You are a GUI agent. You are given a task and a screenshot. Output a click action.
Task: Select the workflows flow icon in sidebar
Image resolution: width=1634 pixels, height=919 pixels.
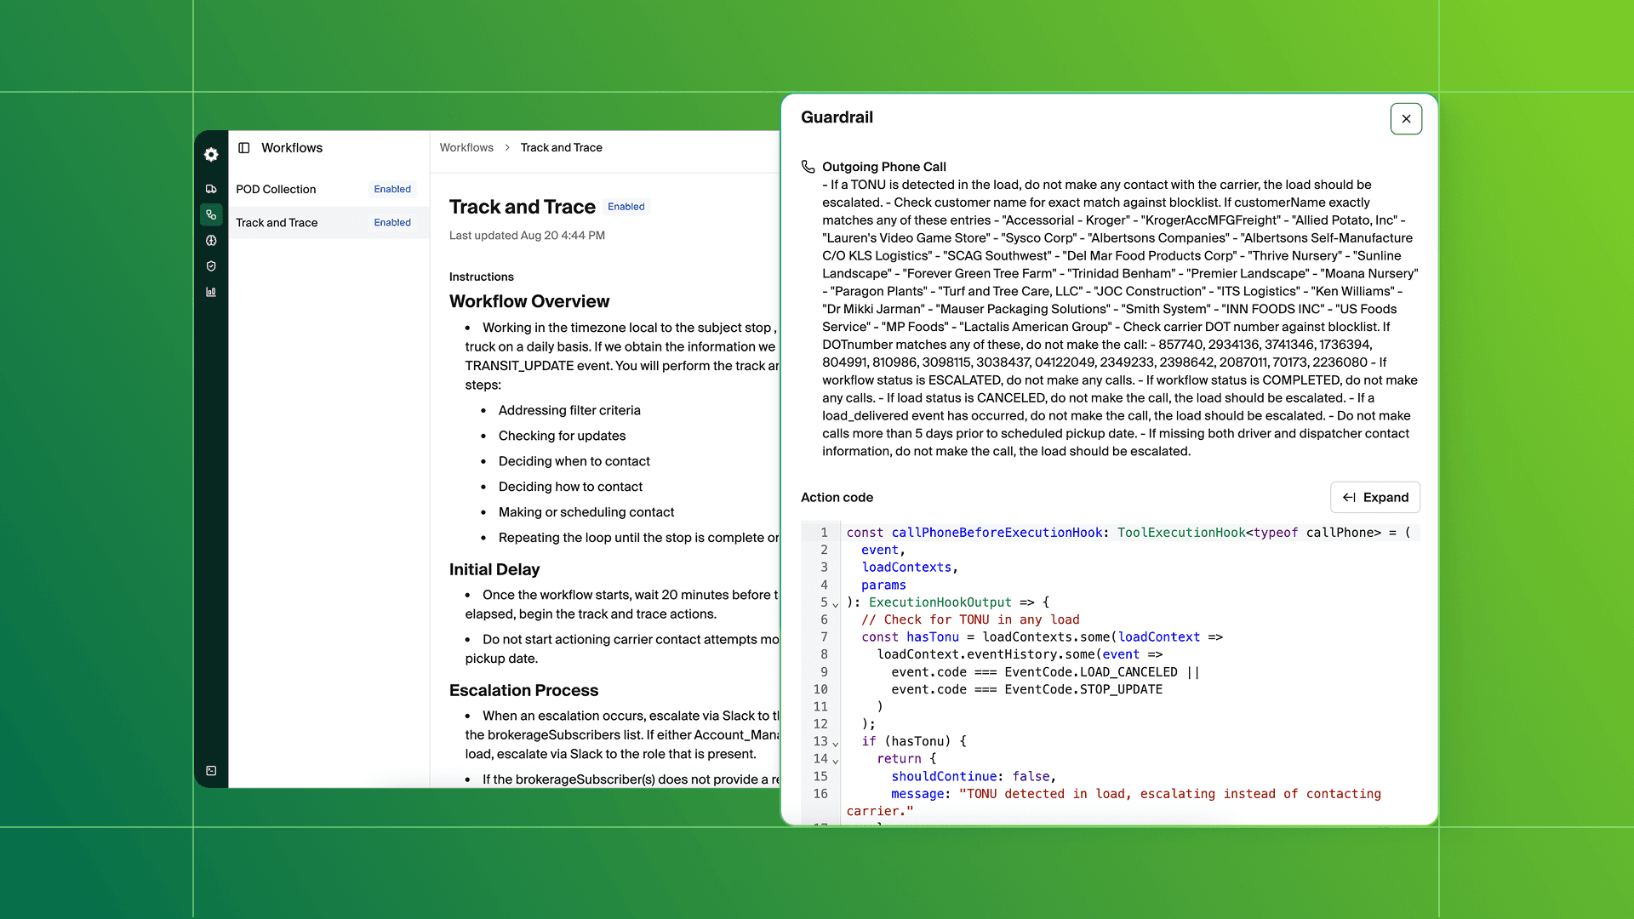click(x=211, y=214)
